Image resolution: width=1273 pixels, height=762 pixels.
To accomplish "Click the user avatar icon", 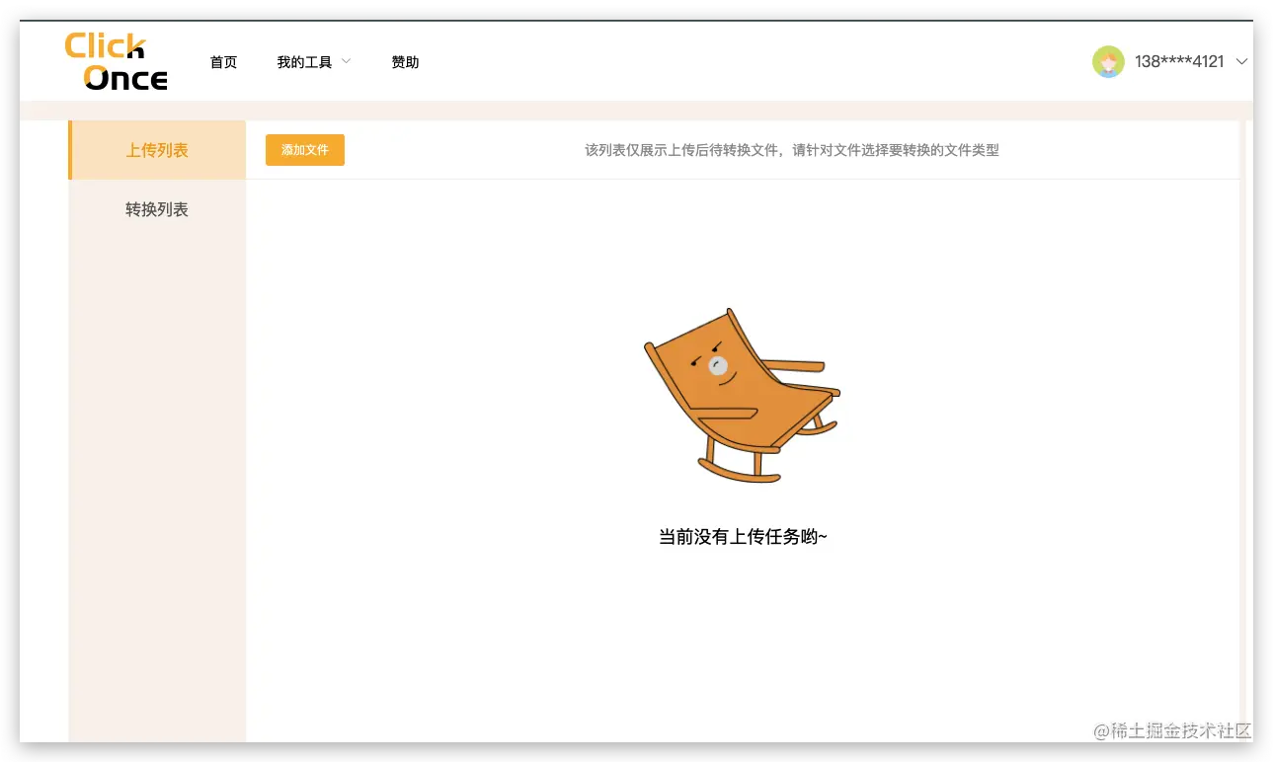I will coord(1108,61).
